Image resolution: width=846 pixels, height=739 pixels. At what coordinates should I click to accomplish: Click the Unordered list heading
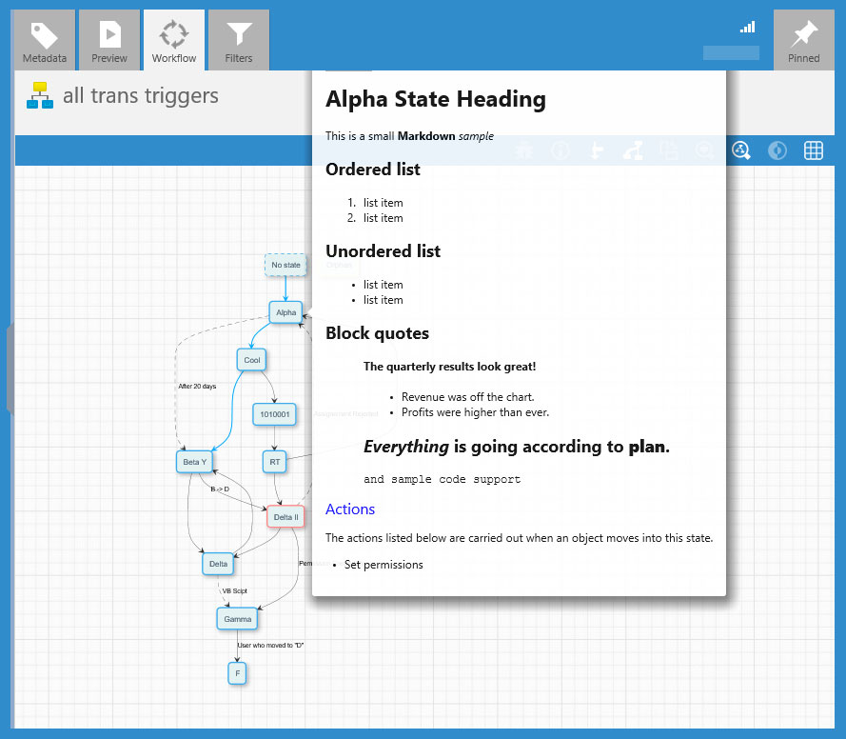384,251
